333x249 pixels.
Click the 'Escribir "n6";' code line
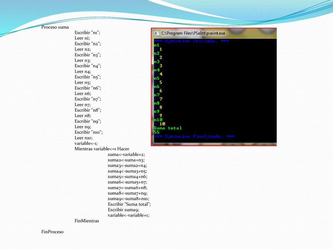point(88,88)
